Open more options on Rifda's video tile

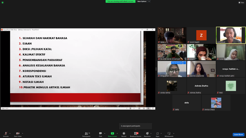[x=184, y=63]
